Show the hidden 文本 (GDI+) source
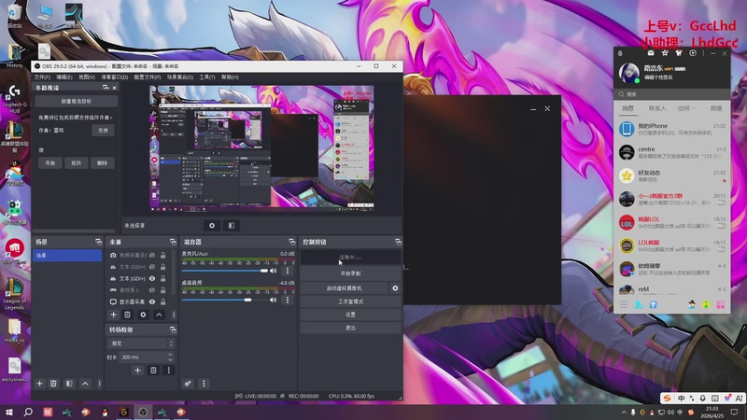The width and height of the screenshot is (747, 420). (152, 267)
